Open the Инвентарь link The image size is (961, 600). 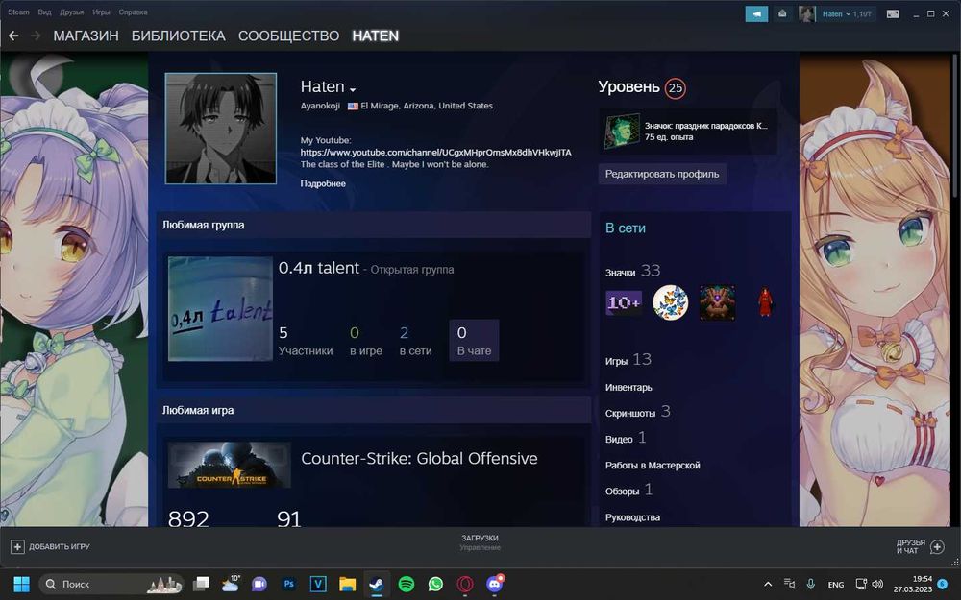[x=628, y=388]
